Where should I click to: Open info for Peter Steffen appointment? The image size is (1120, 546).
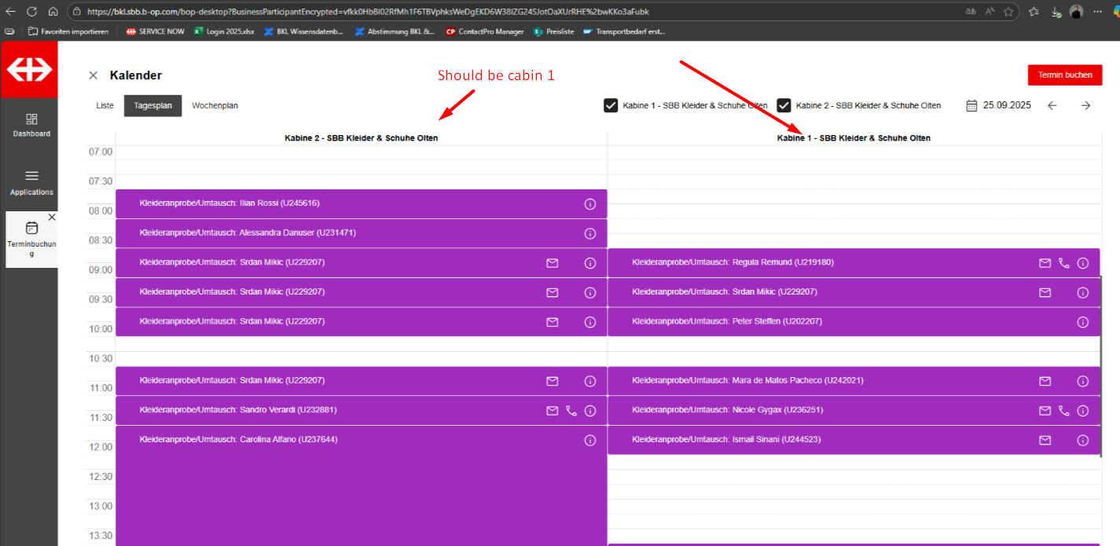(1082, 322)
